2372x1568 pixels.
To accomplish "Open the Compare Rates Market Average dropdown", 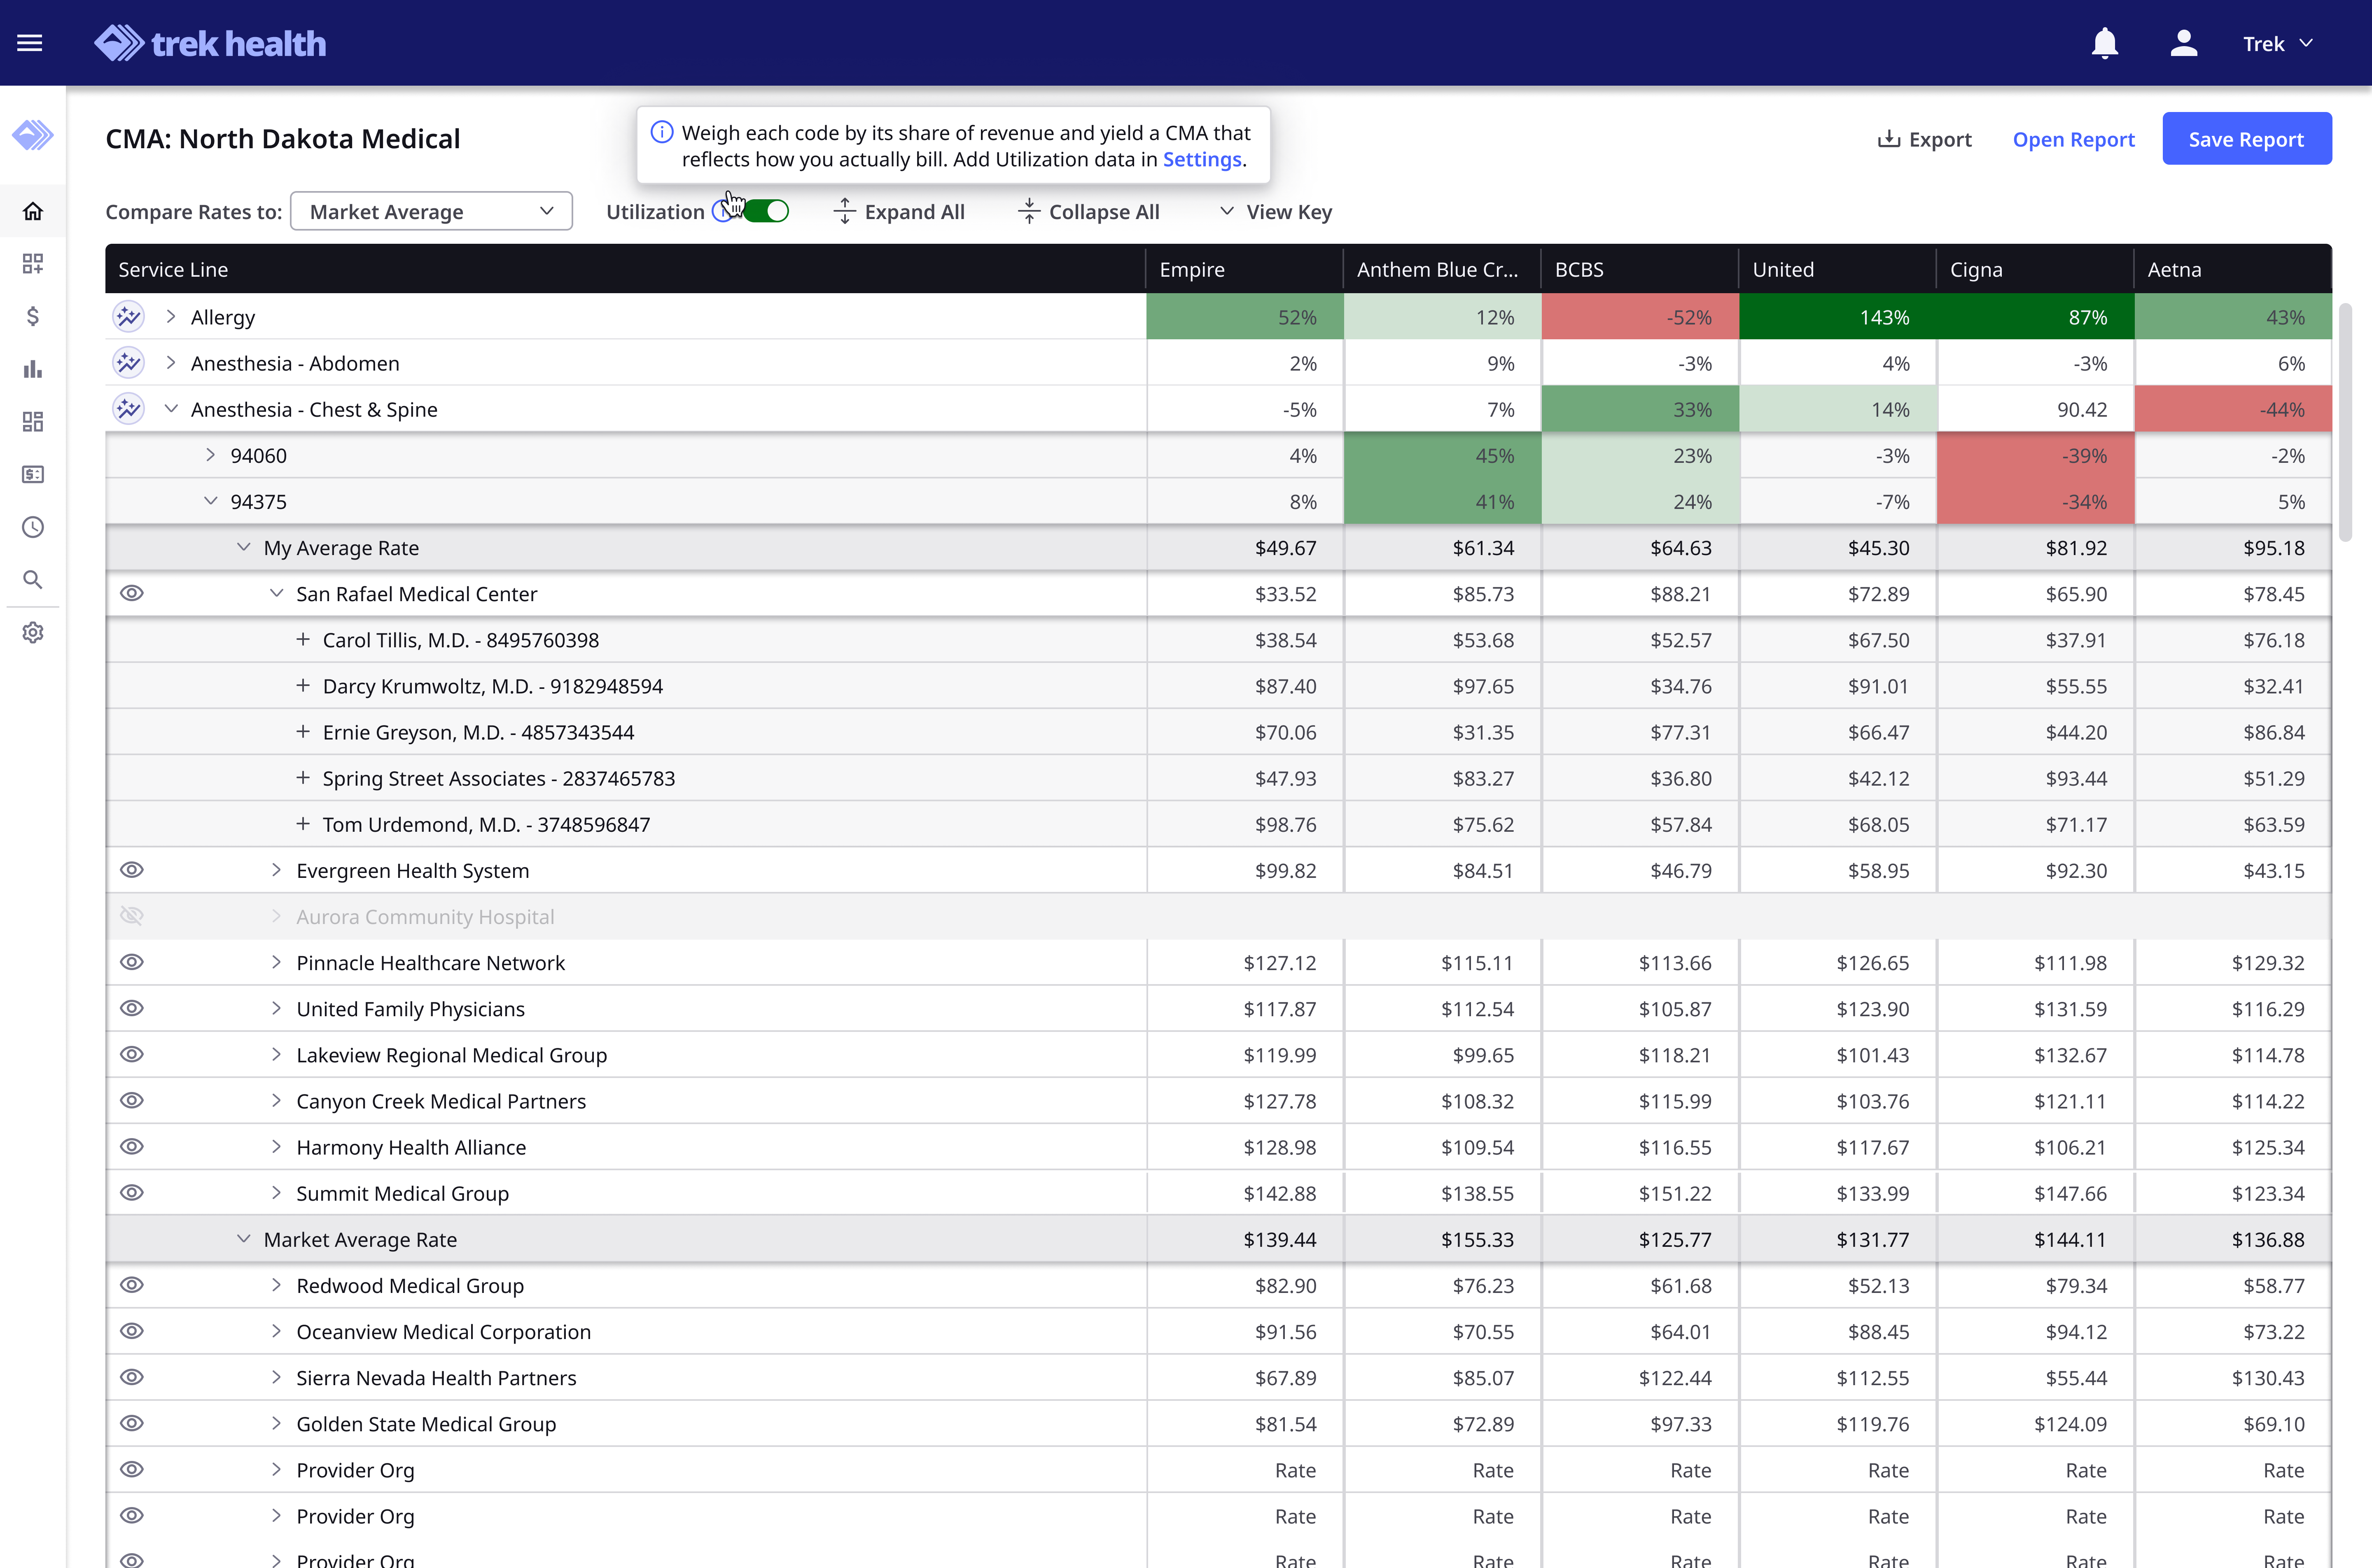I will [431, 211].
